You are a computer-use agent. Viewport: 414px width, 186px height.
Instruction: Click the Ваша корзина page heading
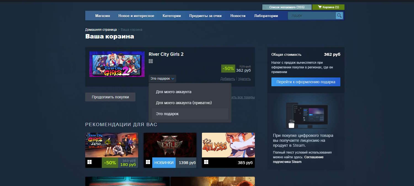(109, 36)
